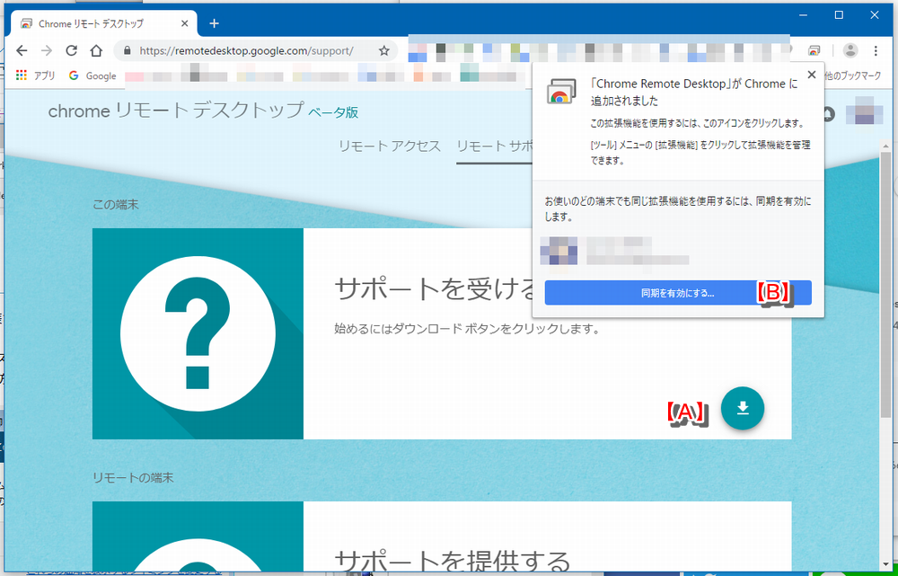Open Chrome three-dot menu

pyautogui.click(x=876, y=50)
